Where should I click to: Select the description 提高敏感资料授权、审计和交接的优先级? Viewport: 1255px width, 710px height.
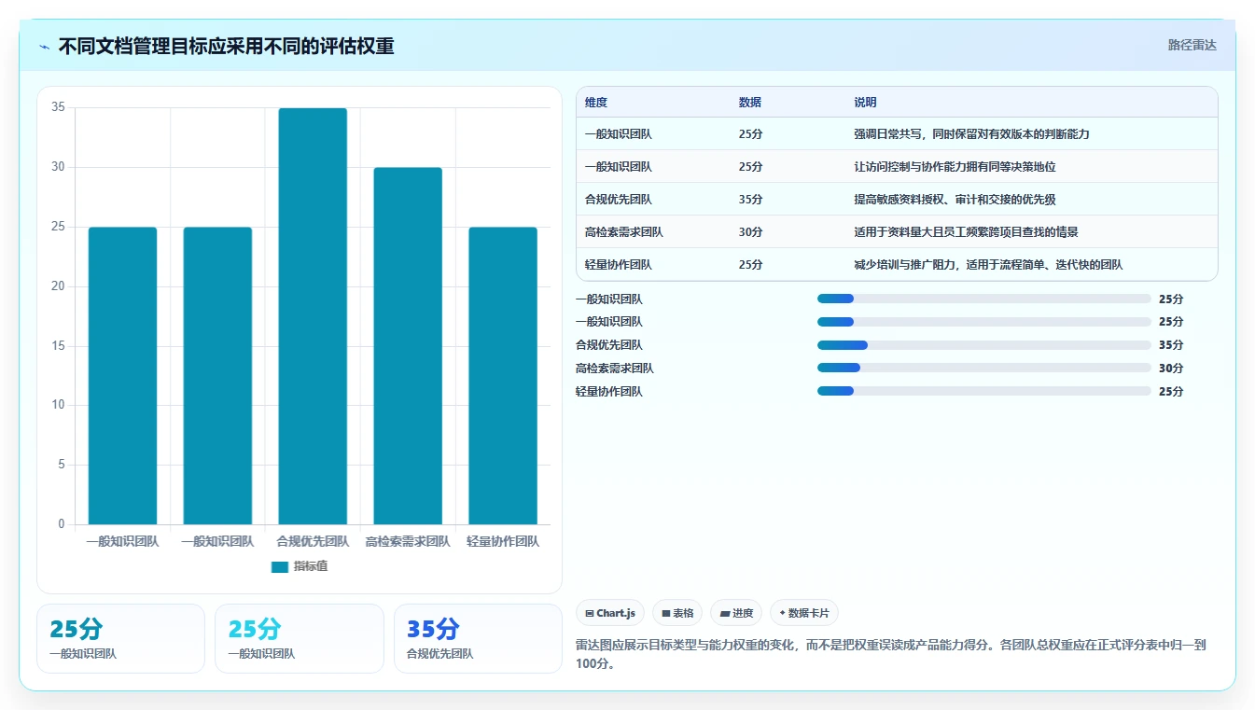click(955, 200)
